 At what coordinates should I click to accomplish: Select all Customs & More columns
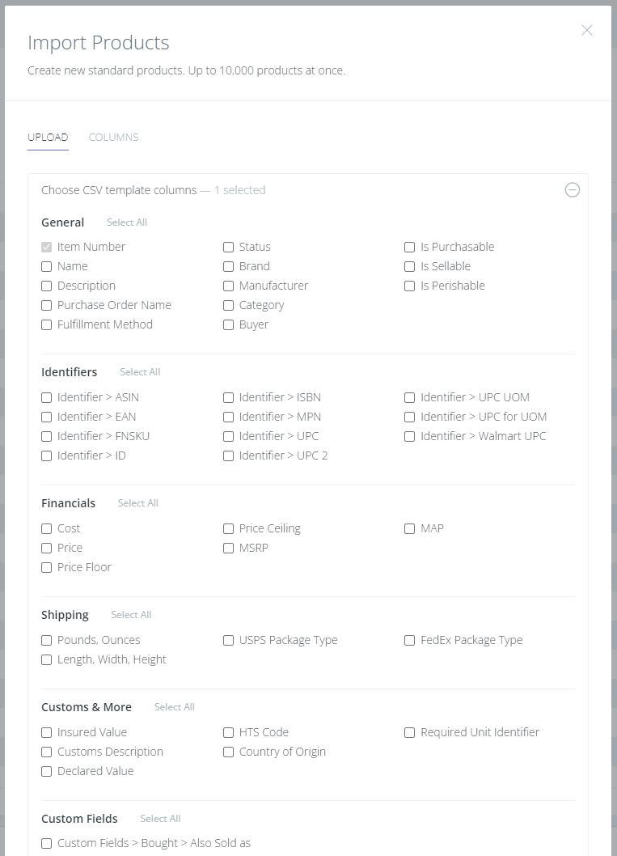point(175,707)
